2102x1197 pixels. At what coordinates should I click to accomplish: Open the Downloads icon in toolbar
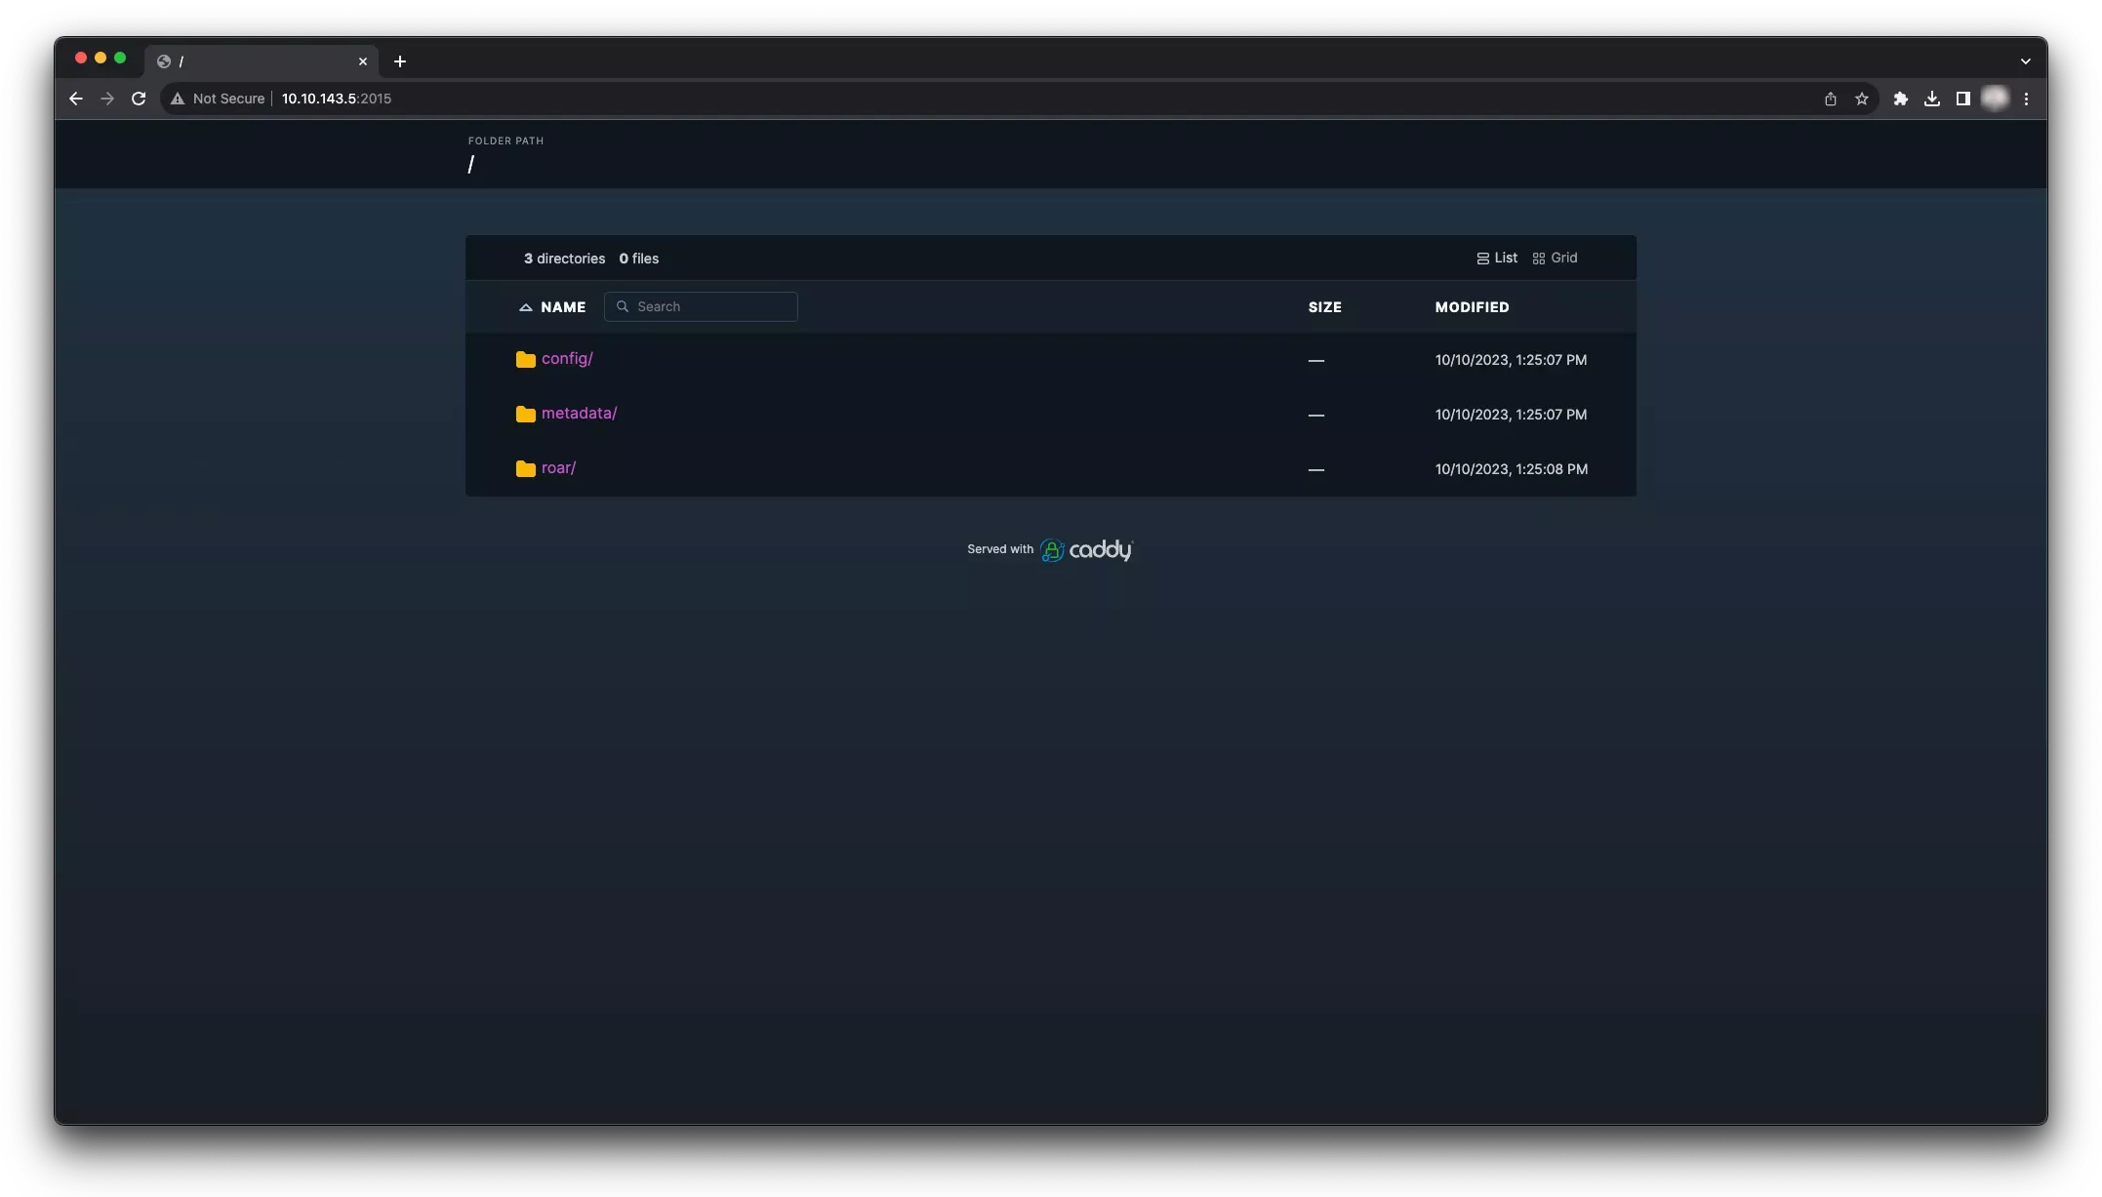click(x=1932, y=99)
